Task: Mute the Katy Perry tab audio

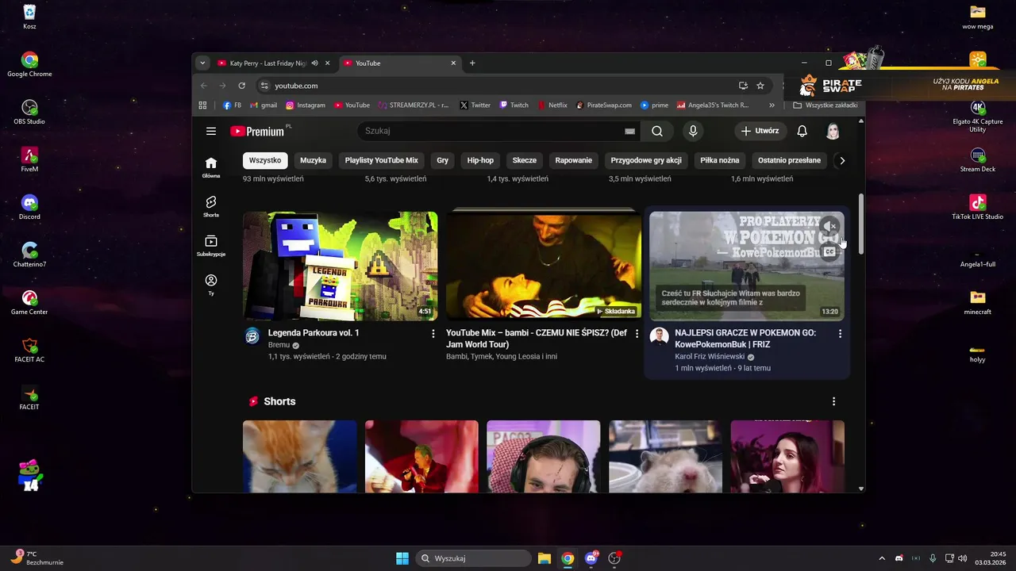Action: (x=314, y=63)
